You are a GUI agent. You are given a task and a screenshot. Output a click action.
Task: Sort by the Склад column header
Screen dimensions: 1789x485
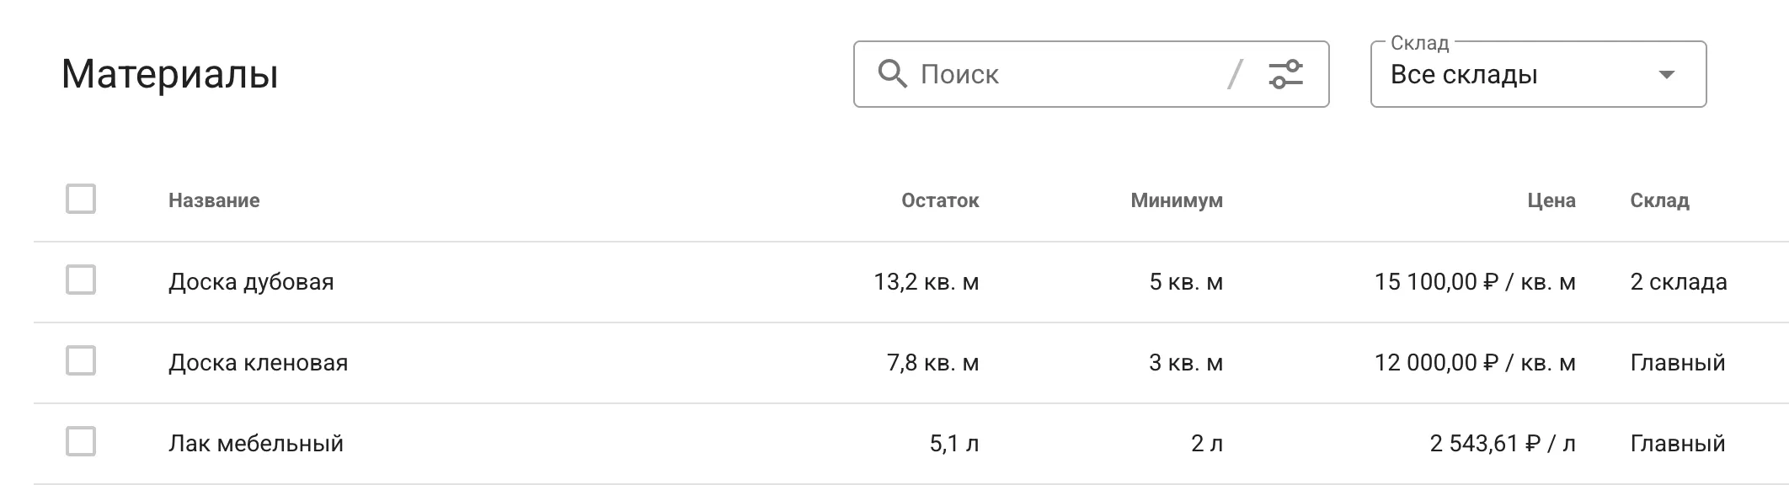tap(1661, 200)
